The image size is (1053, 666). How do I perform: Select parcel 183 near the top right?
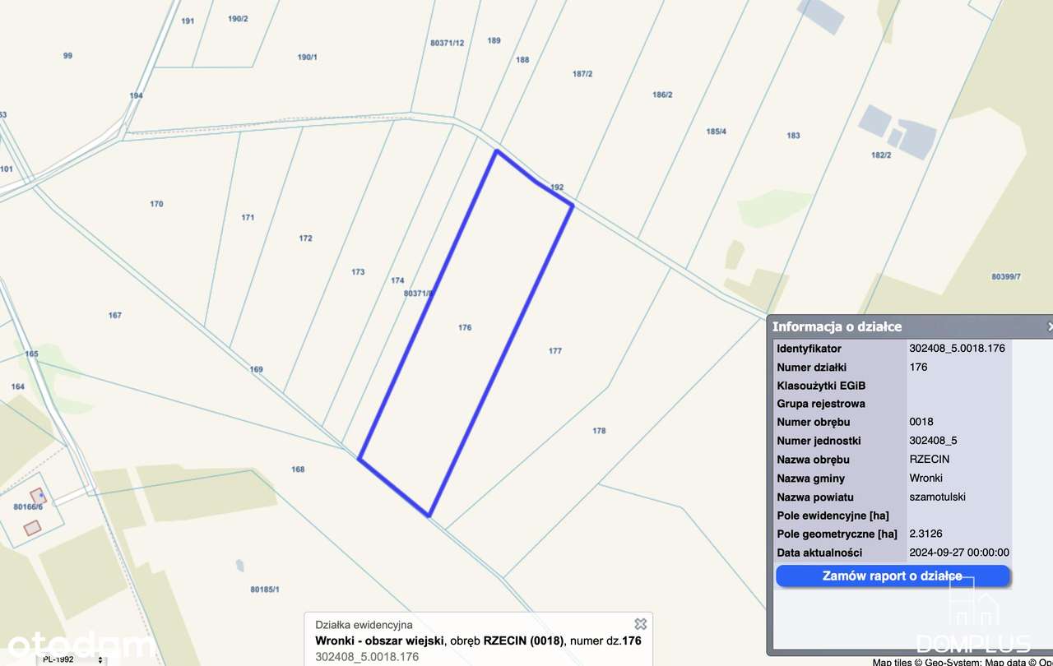(x=792, y=136)
